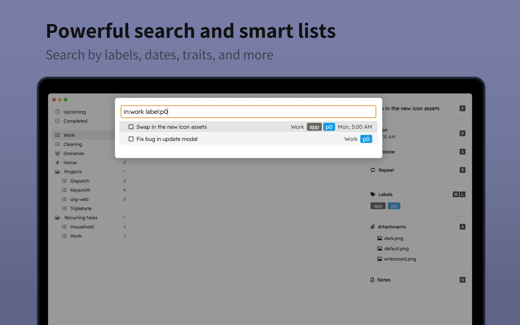Click the tag icon beside Labels
This screenshot has height=325, width=520.
point(373,195)
